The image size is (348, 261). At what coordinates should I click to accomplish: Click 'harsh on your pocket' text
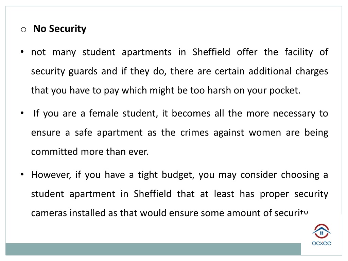coord(254,90)
